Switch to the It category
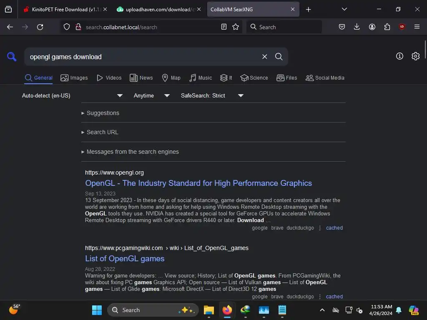Screen dimensions: 427x320 pyautogui.click(x=226, y=78)
